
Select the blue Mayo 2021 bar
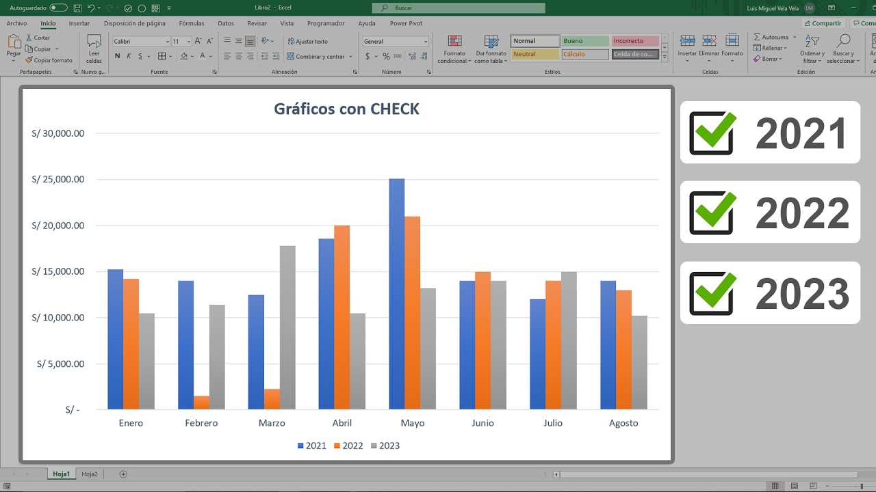[x=396, y=294]
